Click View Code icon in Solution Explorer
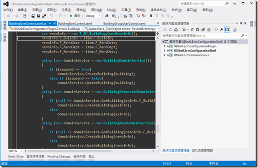Screen dimensions: 258x168 pyautogui.click(x=216, y=30)
